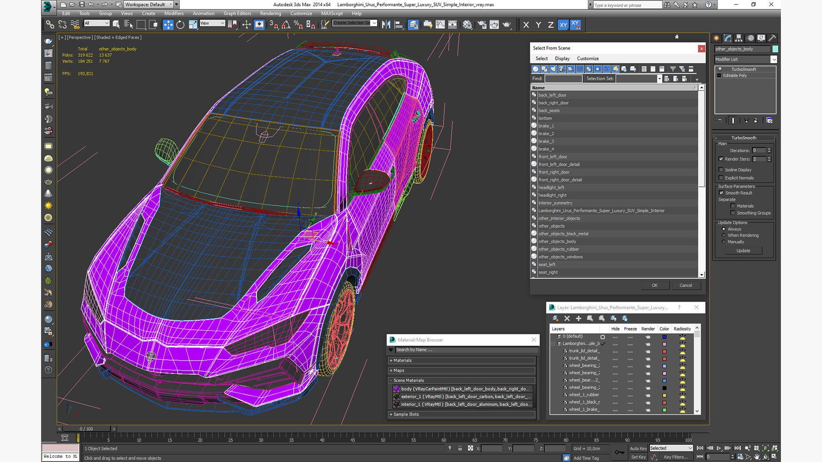Click the Set Key button

638,457
